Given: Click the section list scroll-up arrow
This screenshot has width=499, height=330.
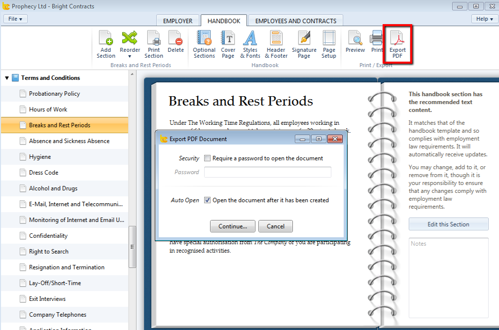Looking at the screenshot, I should [x=132, y=74].
